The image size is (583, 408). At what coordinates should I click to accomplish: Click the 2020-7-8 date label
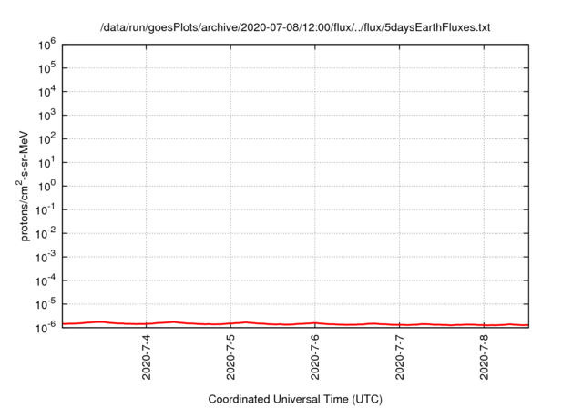[484, 357]
